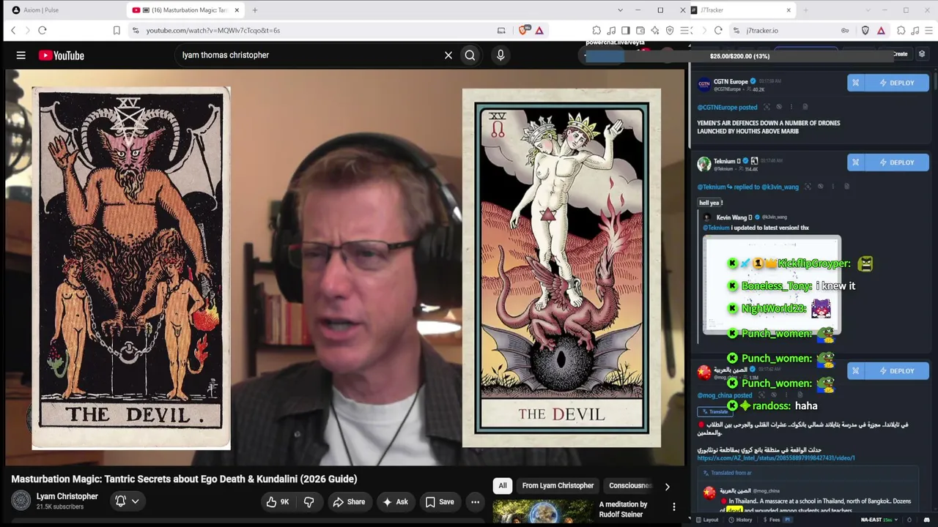Viewport: 938px width, 527px height.
Task: Open YouTube guide hamburger menu
Action: (21, 55)
